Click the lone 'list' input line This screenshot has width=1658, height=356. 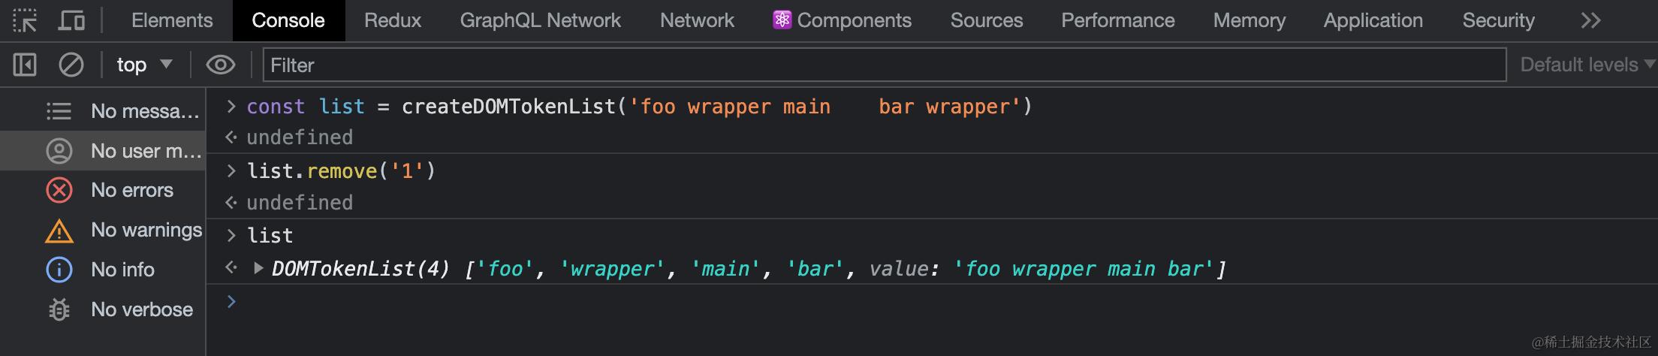click(x=270, y=236)
